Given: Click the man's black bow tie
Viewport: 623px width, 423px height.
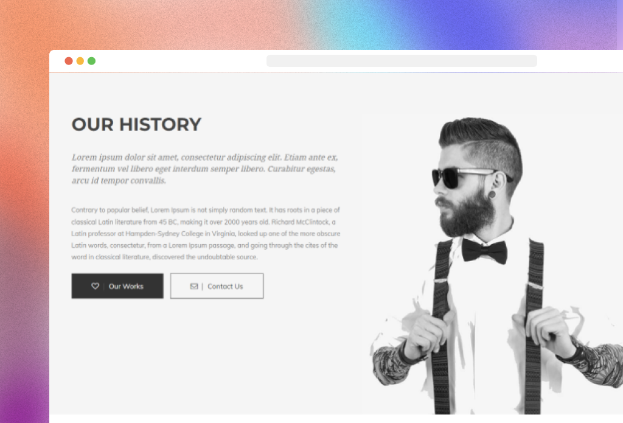Looking at the screenshot, I should pyautogui.click(x=484, y=251).
